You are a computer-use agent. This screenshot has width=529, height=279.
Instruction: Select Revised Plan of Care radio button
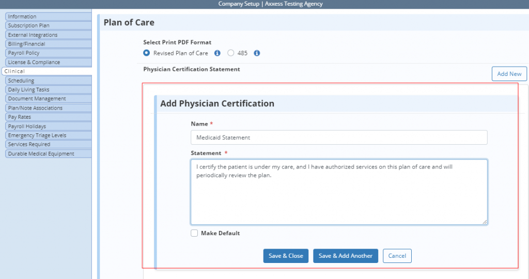tap(146, 53)
